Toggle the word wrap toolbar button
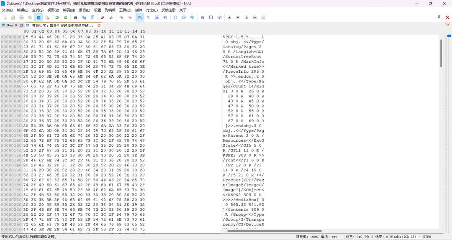Image resolution: width=452 pixels, height=240 pixels. tap(140, 18)
